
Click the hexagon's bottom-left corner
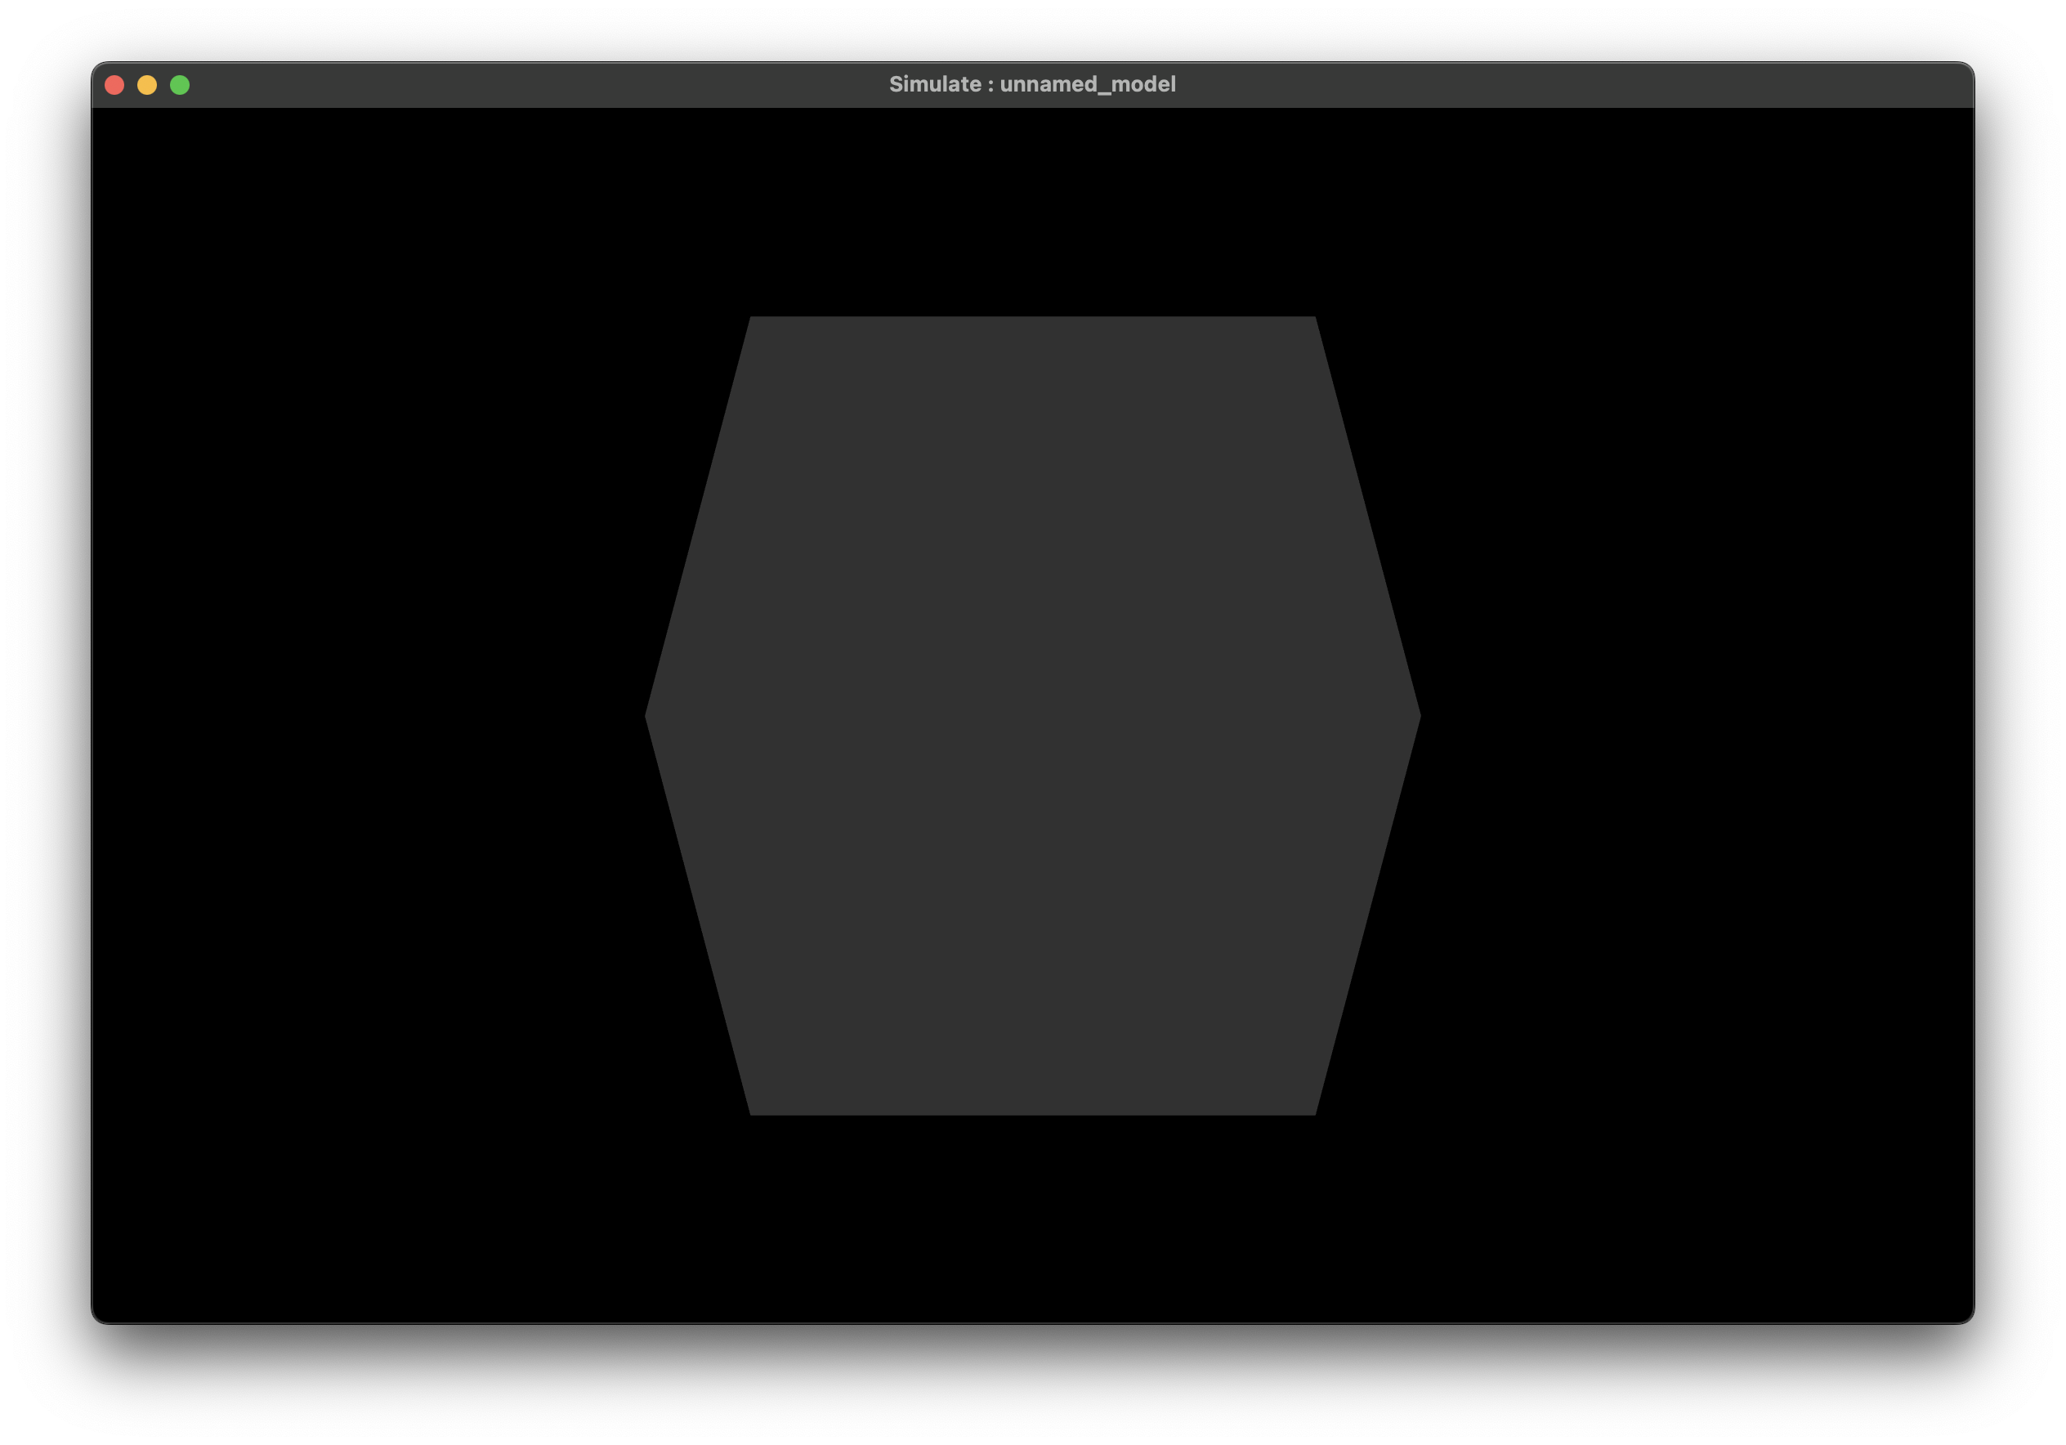click(752, 1112)
